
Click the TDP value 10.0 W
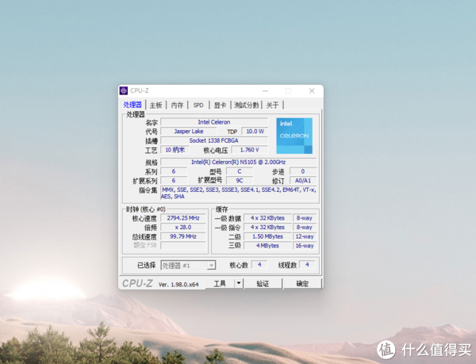(255, 132)
